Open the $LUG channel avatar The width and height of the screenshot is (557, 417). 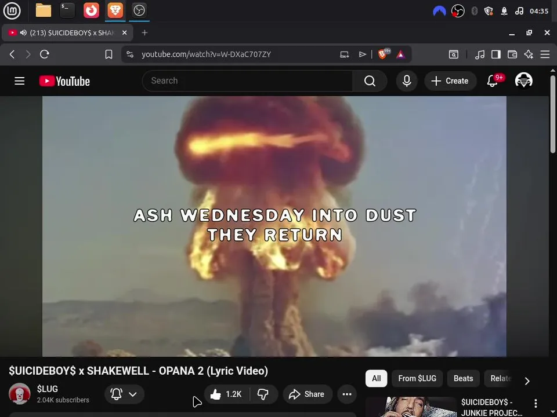(x=20, y=394)
